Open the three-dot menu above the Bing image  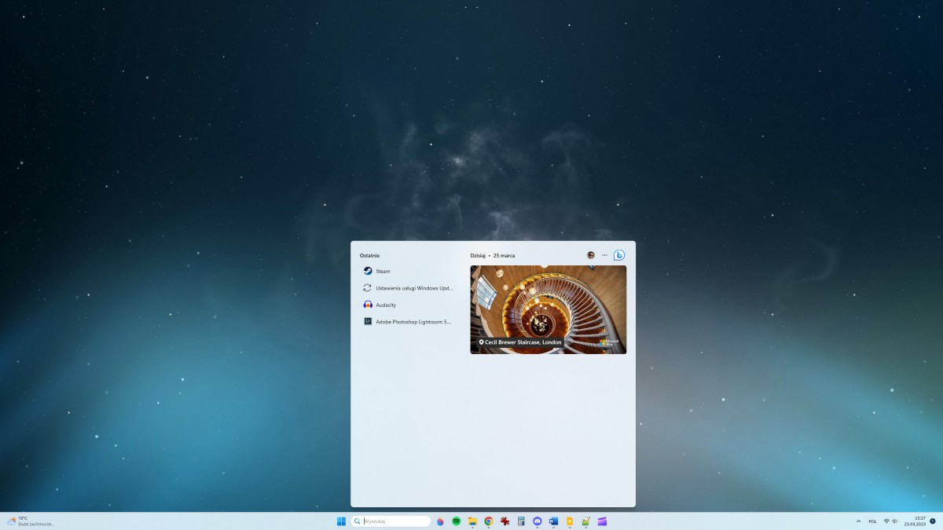point(604,254)
